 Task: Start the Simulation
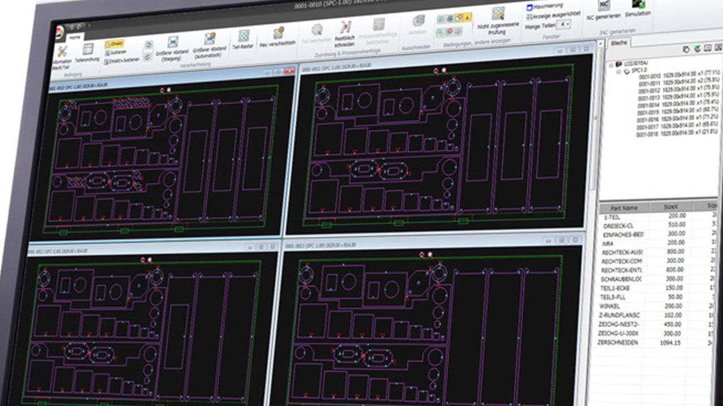point(638,8)
